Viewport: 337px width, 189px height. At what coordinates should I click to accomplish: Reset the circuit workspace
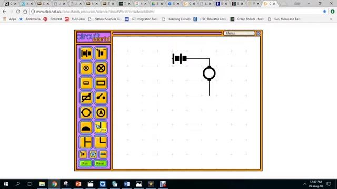100,163
